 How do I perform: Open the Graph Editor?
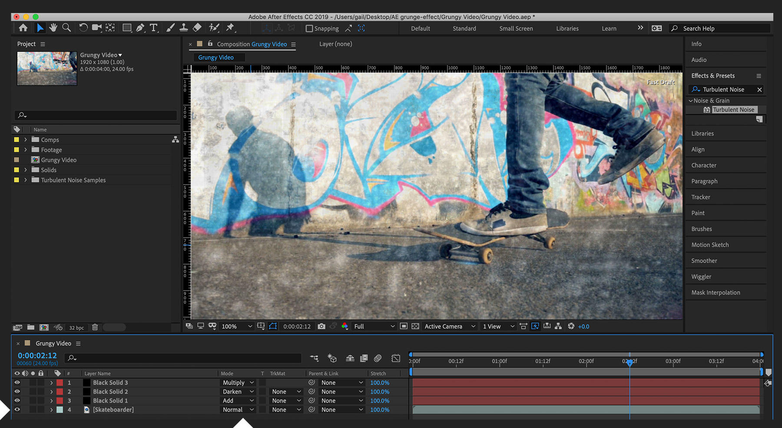(x=396, y=358)
